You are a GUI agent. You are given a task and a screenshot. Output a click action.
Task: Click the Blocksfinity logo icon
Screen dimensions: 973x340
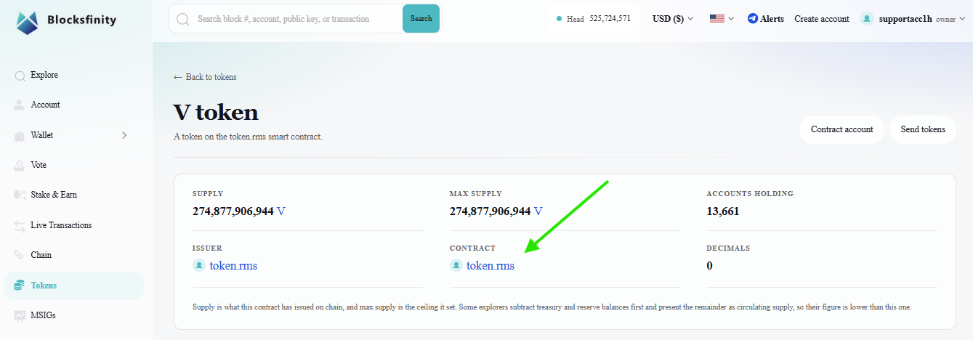[28, 23]
